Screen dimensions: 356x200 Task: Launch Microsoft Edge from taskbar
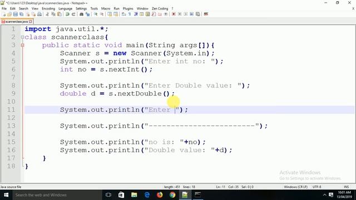pyautogui.click(x=147, y=195)
